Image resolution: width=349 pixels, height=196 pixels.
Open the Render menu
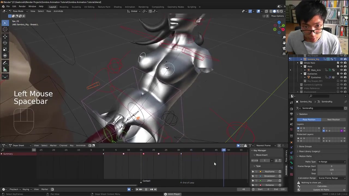[22, 7]
